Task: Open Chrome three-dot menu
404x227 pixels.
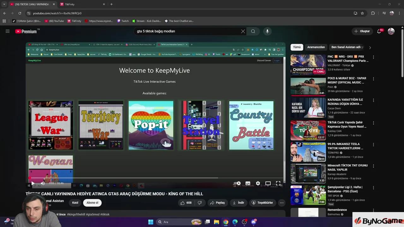Action: [x=399, y=13]
